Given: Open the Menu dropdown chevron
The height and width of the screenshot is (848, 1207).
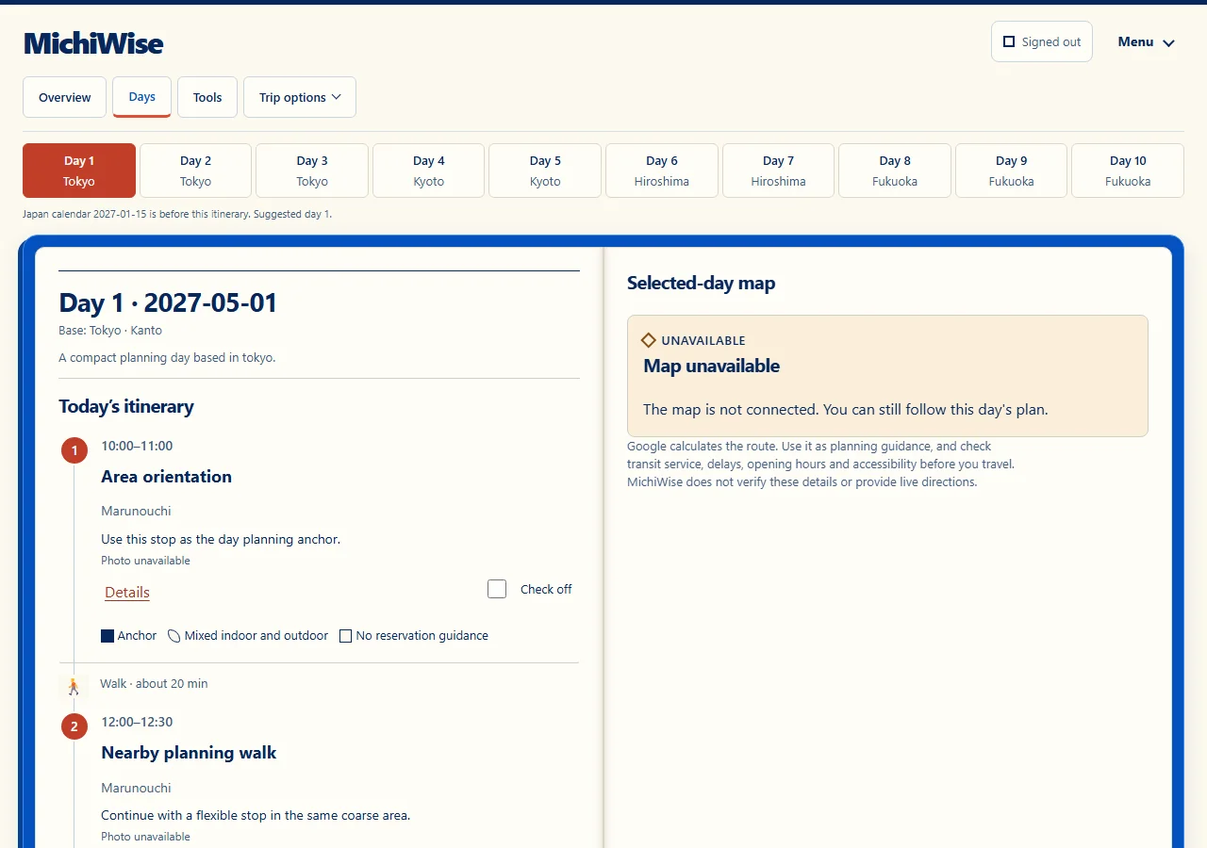Looking at the screenshot, I should pyautogui.click(x=1169, y=42).
